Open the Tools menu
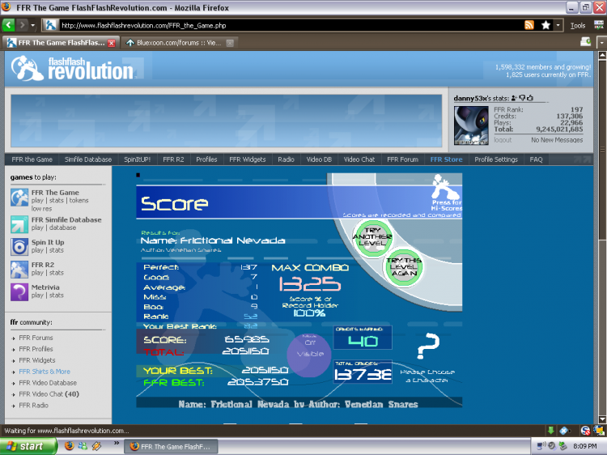Image resolution: width=607 pixels, height=455 pixels. [x=578, y=26]
